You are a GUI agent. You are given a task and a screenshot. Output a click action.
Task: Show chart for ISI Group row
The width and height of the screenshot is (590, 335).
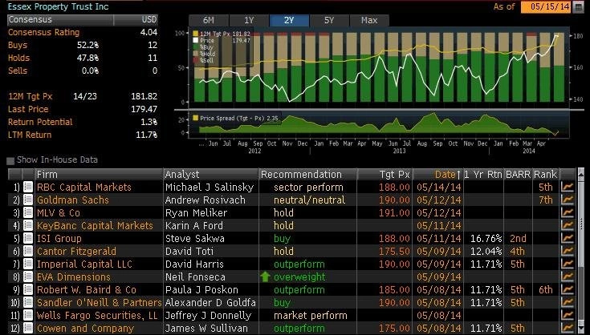567,238
